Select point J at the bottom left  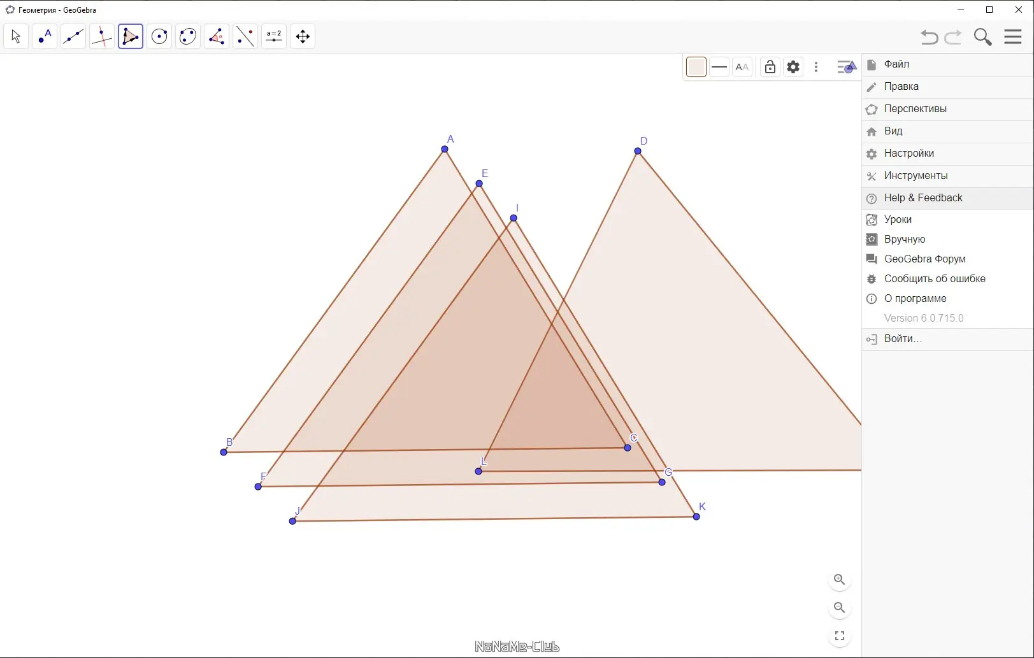[292, 521]
